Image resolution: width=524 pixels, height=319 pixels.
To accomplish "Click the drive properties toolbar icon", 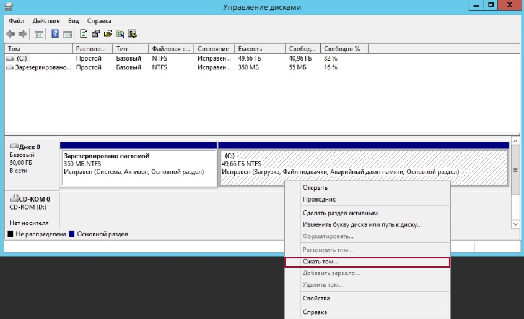I will click(x=95, y=34).
